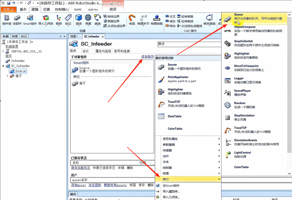The height and width of the screenshot is (200, 292).
Task: Expand the 信号和属性 submenu
Action: click(x=188, y=139)
